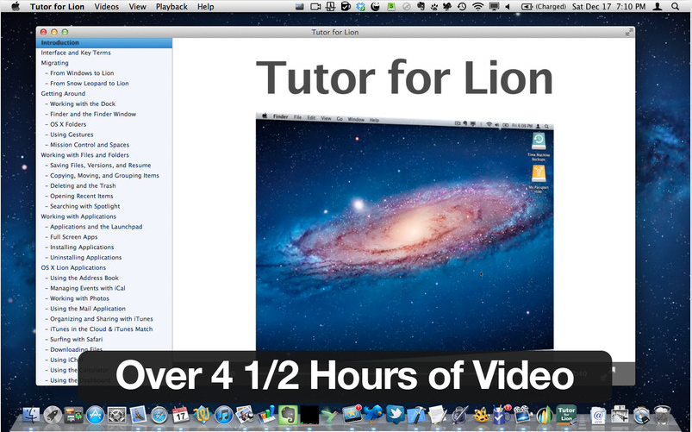Open Numbers bar chart icon in Dock
Image resolution: width=692 pixels, height=432 pixels.
pos(266,416)
